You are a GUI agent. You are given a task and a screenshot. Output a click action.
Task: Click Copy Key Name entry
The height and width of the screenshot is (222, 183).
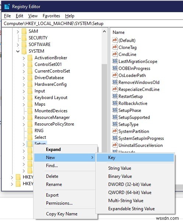tap(66, 214)
